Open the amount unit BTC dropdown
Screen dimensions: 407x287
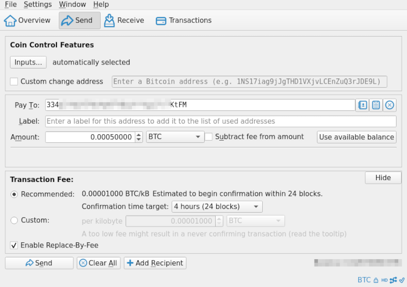coord(175,137)
